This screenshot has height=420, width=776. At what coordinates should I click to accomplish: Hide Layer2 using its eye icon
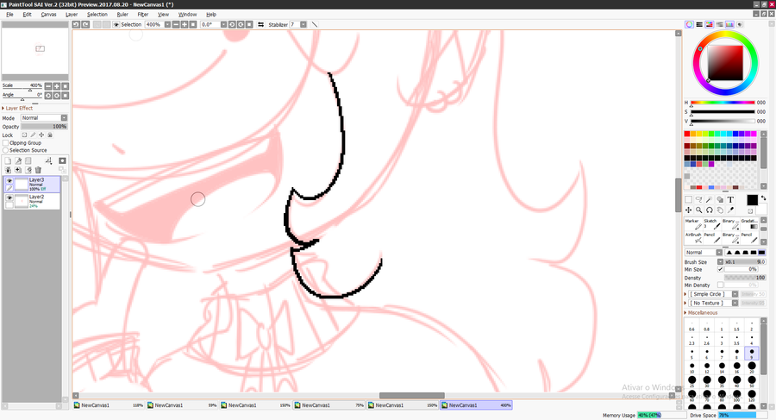tap(9, 197)
